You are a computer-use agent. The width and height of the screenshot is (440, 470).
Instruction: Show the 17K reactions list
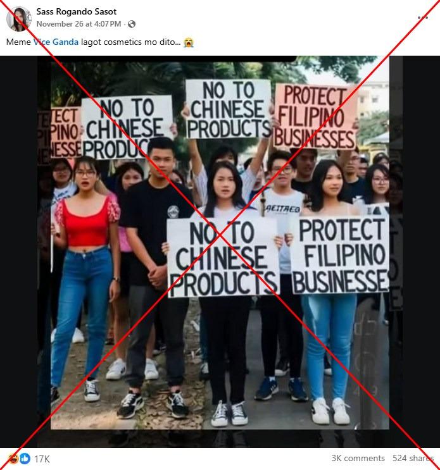42,459
